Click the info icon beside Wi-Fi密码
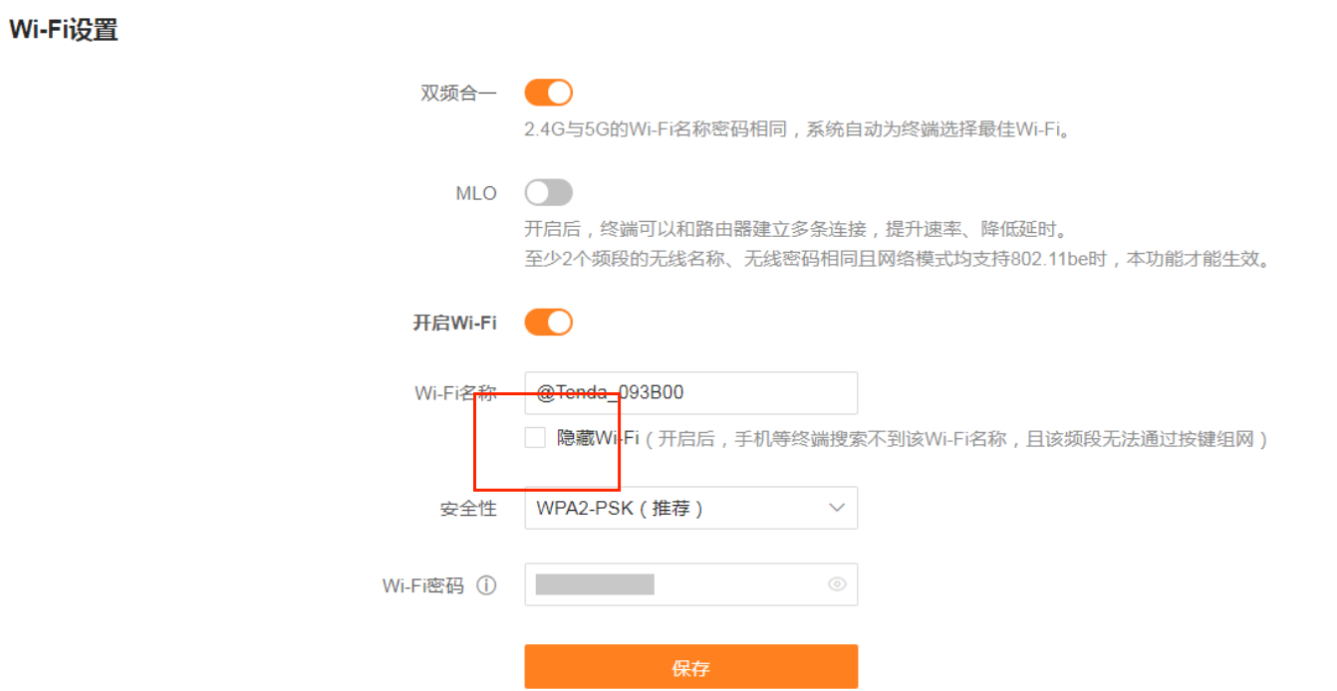 486,585
